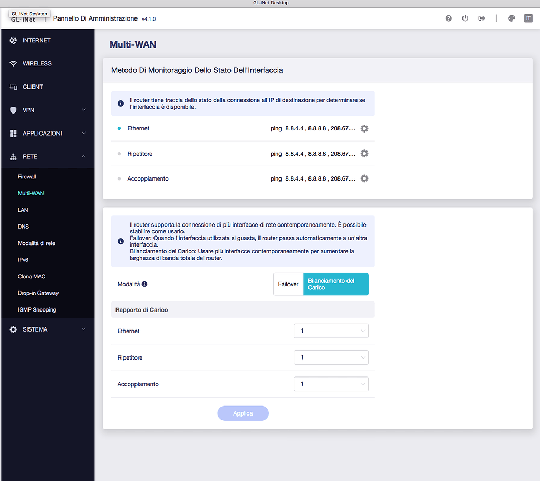Expand the VPN section in the sidebar
The width and height of the screenshot is (540, 481).
tap(83, 110)
